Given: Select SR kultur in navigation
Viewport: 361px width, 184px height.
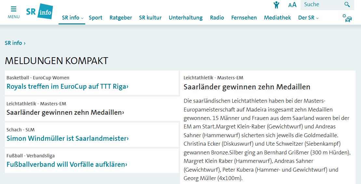Looking at the screenshot, I should click(x=150, y=18).
